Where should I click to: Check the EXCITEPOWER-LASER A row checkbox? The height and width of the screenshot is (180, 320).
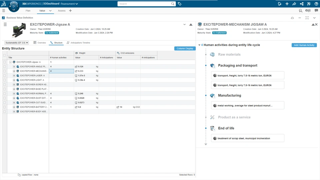(x=4, y=76)
